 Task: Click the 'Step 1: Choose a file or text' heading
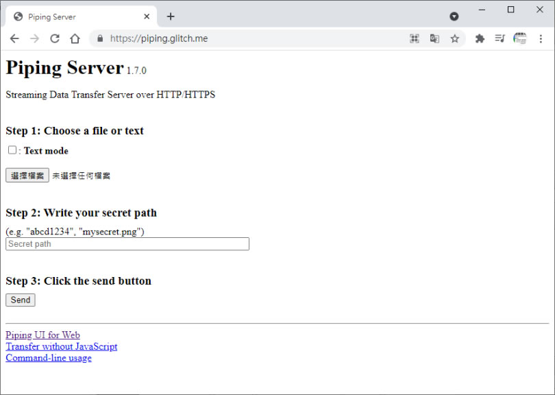pyautogui.click(x=75, y=131)
